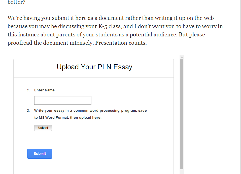Submit the PLN essay form
The image size is (241, 174).
point(40,154)
